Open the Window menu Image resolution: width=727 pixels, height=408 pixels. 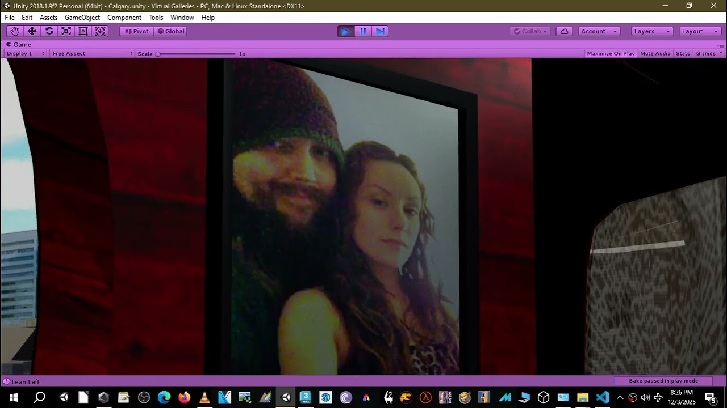tap(182, 18)
